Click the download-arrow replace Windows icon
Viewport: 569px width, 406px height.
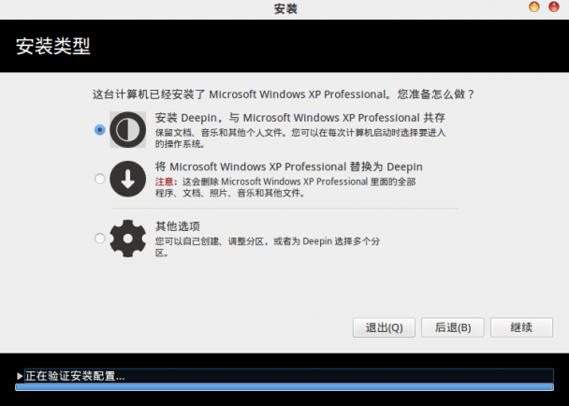[127, 179]
